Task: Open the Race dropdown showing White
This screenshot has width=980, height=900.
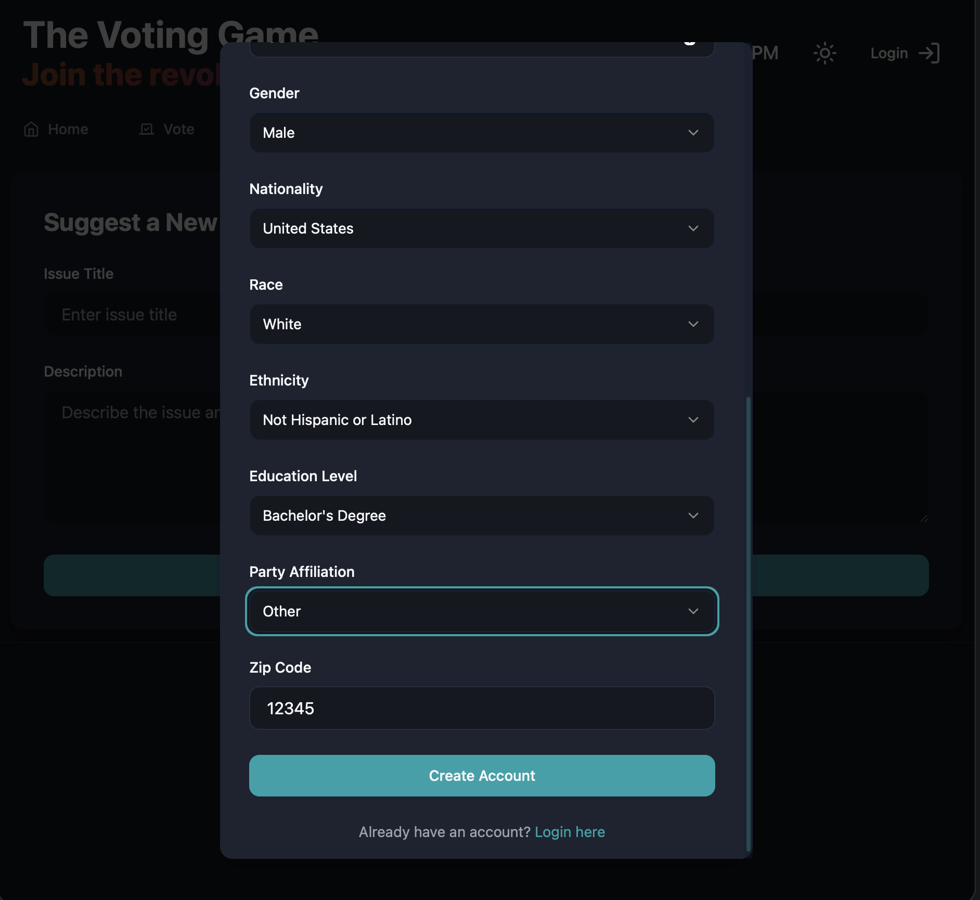Action: pos(482,324)
